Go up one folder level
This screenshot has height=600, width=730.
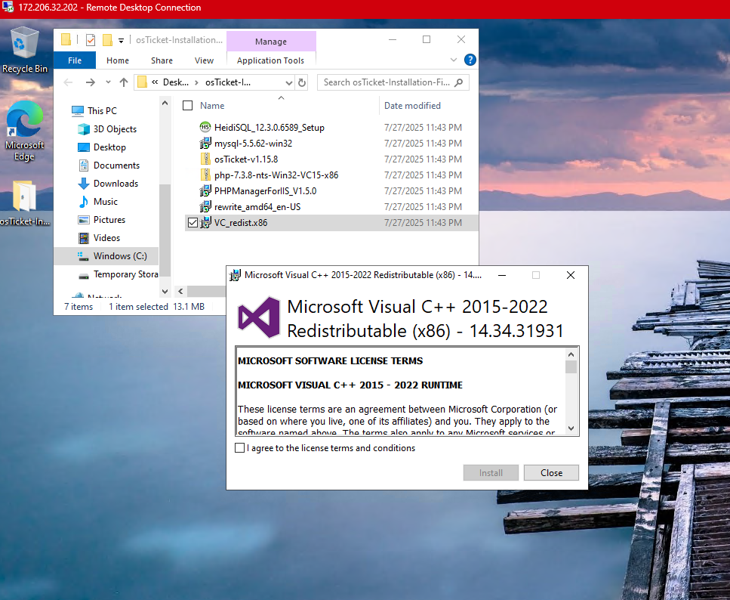(123, 82)
